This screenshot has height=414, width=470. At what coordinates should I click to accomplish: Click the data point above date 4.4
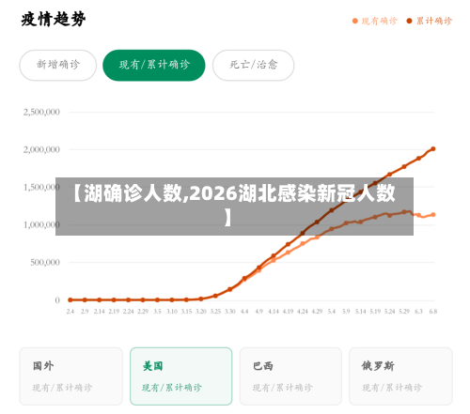(244, 278)
